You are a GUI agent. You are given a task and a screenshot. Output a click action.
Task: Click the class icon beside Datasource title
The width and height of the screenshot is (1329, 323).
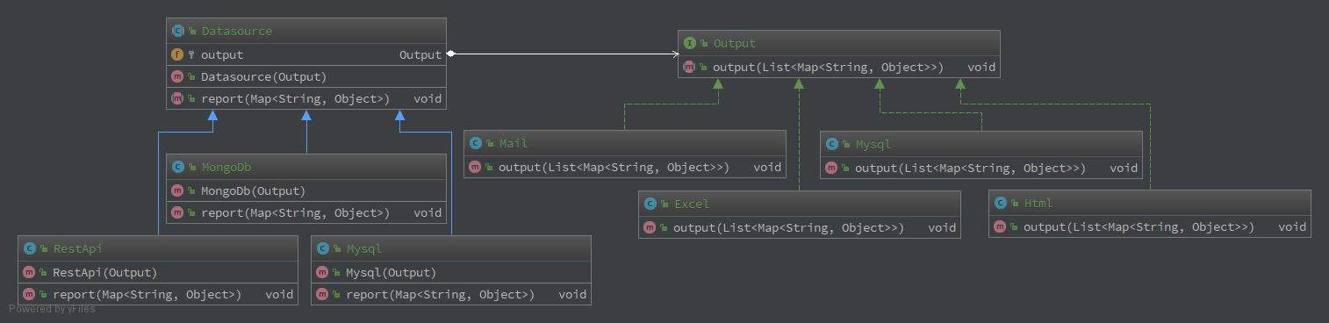pyautogui.click(x=177, y=31)
